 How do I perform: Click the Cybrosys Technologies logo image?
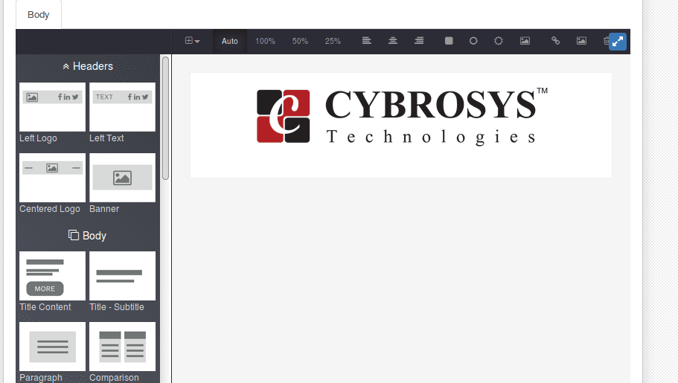tap(402, 117)
